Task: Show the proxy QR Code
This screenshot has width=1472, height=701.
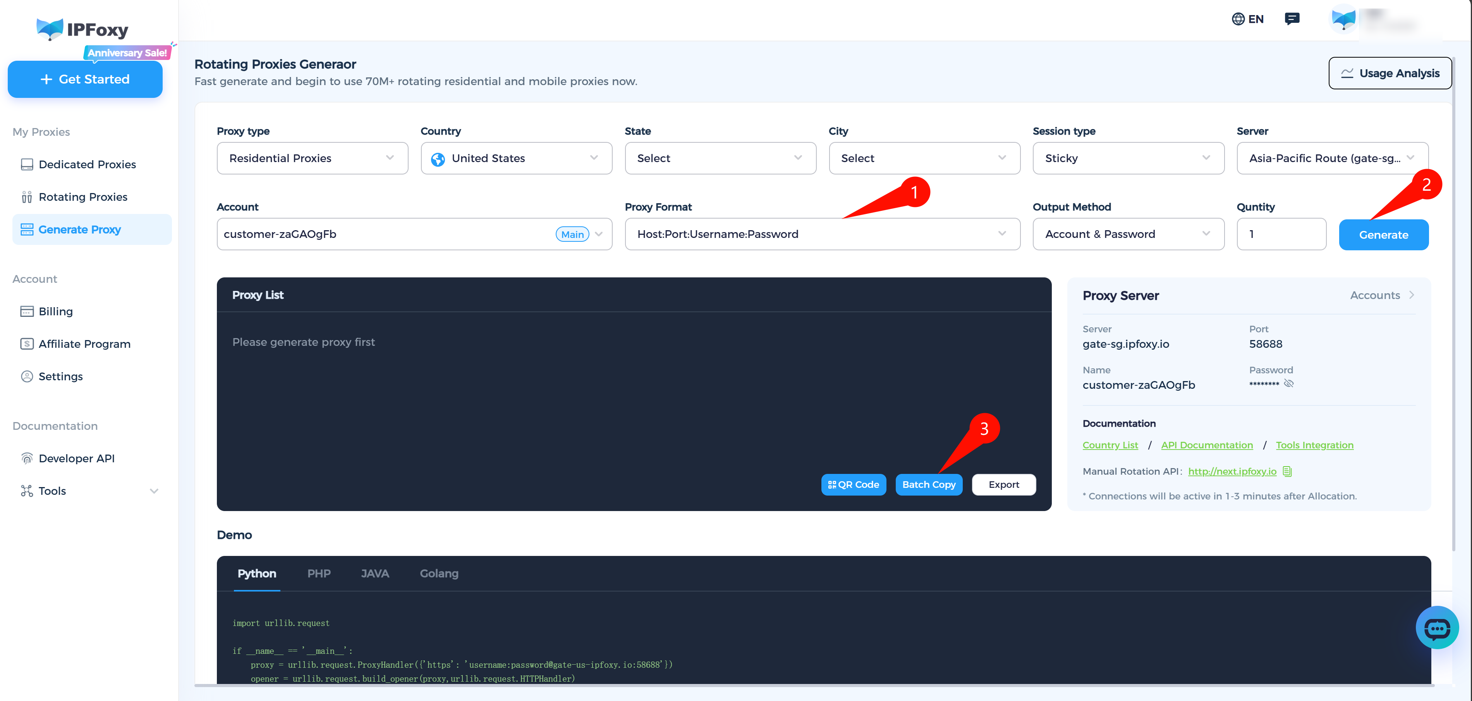Action: pyautogui.click(x=853, y=484)
